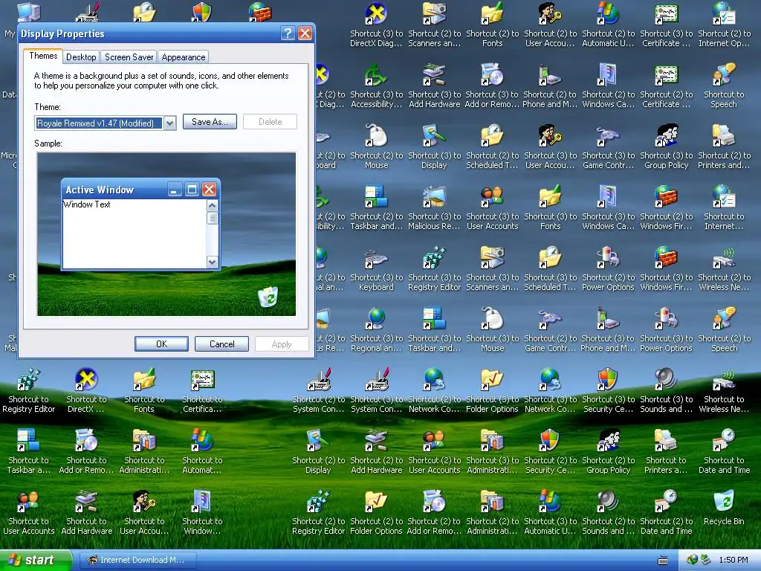Switch to the Screen Saver tab
This screenshot has height=571, width=761.
click(129, 57)
